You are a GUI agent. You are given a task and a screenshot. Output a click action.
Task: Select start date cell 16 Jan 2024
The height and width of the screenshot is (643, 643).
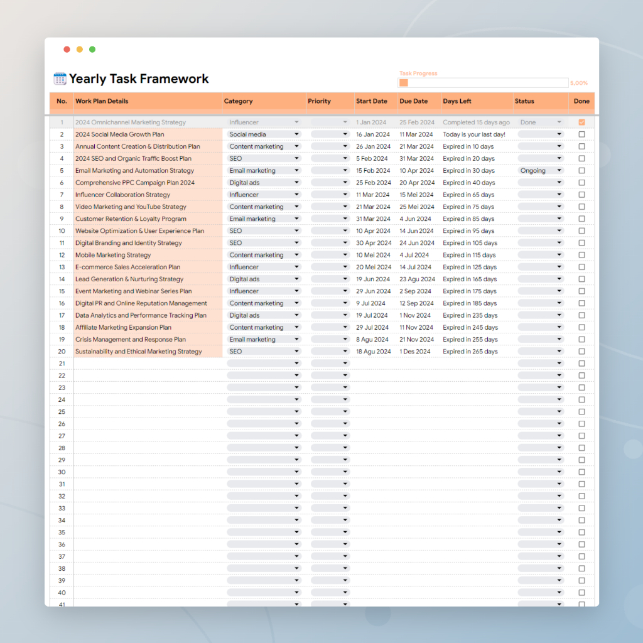(373, 134)
